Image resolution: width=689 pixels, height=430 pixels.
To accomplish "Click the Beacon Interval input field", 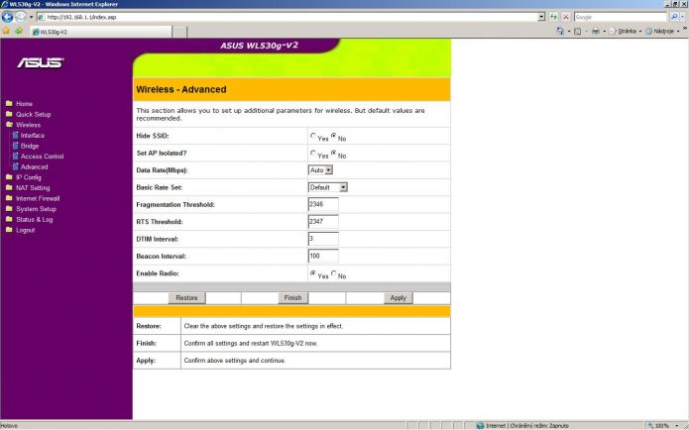I will 323,256.
